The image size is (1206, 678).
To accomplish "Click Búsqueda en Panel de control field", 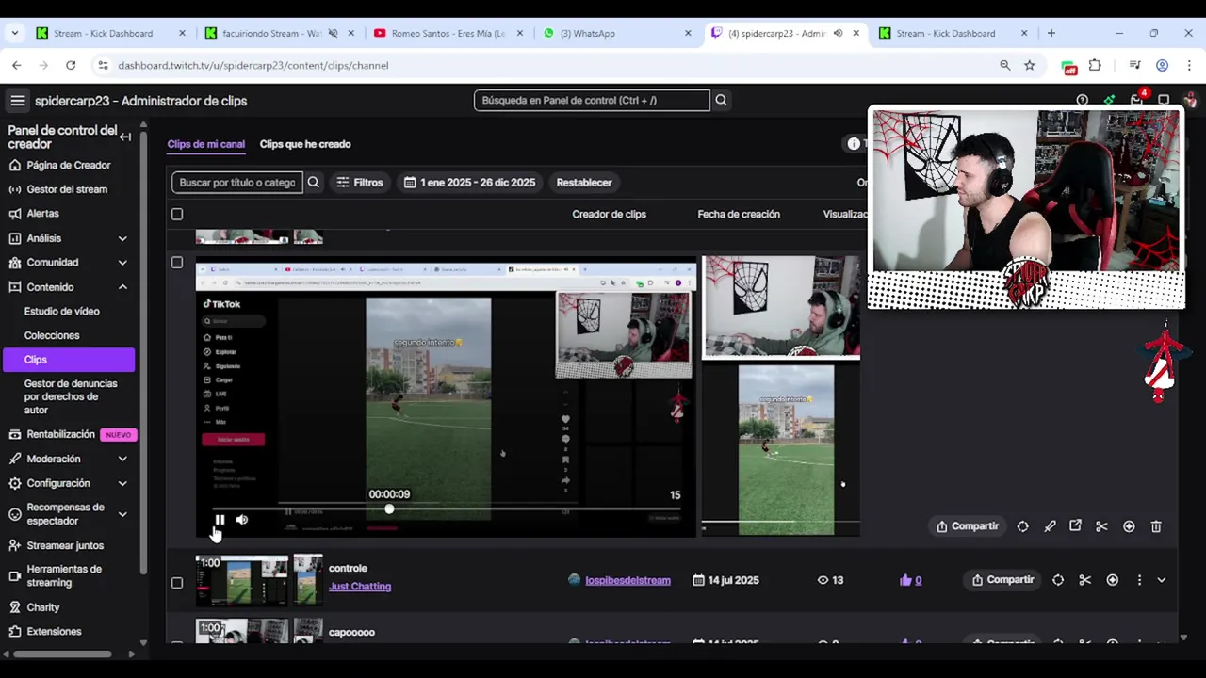I will pyautogui.click(x=592, y=100).
